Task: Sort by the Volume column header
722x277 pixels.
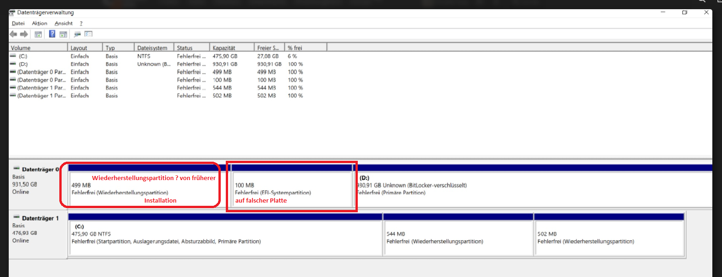Action: pyautogui.click(x=38, y=48)
